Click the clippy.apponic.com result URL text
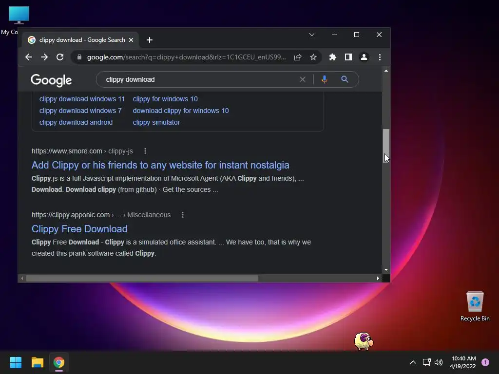Viewport: 499px width, 374px height. tap(101, 215)
